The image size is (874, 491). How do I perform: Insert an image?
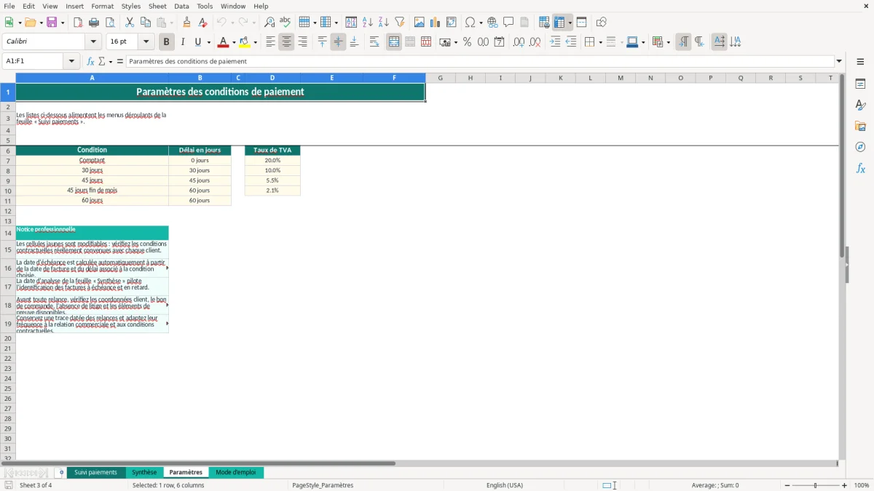[420, 23]
